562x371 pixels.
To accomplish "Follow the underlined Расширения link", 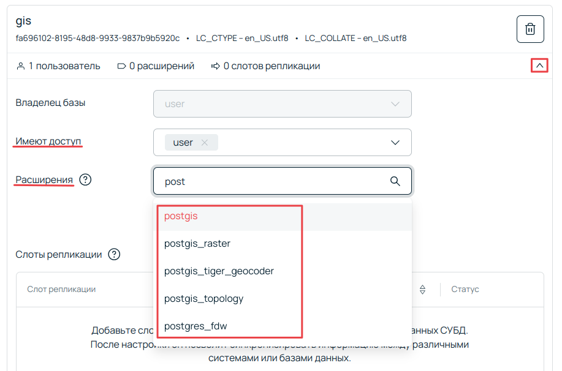I will [44, 180].
